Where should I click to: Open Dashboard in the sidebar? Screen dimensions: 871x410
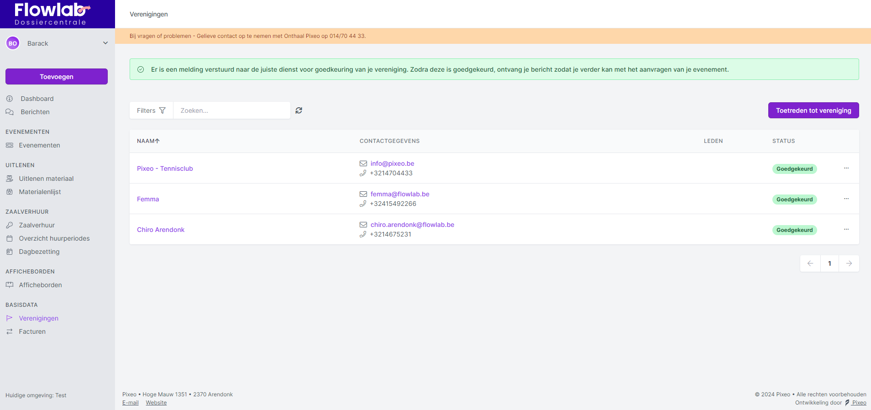[x=37, y=99]
